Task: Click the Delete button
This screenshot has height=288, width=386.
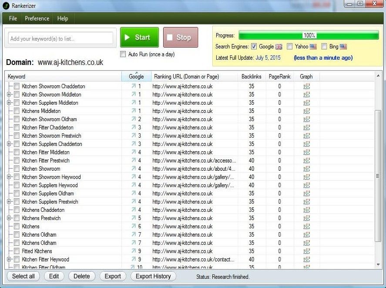Action: 82,276
